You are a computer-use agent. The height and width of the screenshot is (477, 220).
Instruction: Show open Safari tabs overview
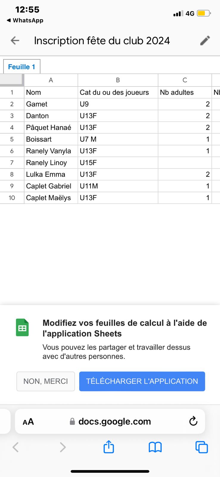click(x=202, y=447)
